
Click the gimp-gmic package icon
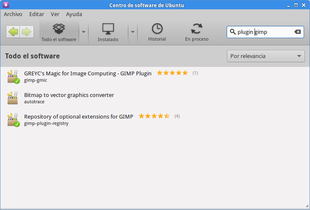[13, 77]
